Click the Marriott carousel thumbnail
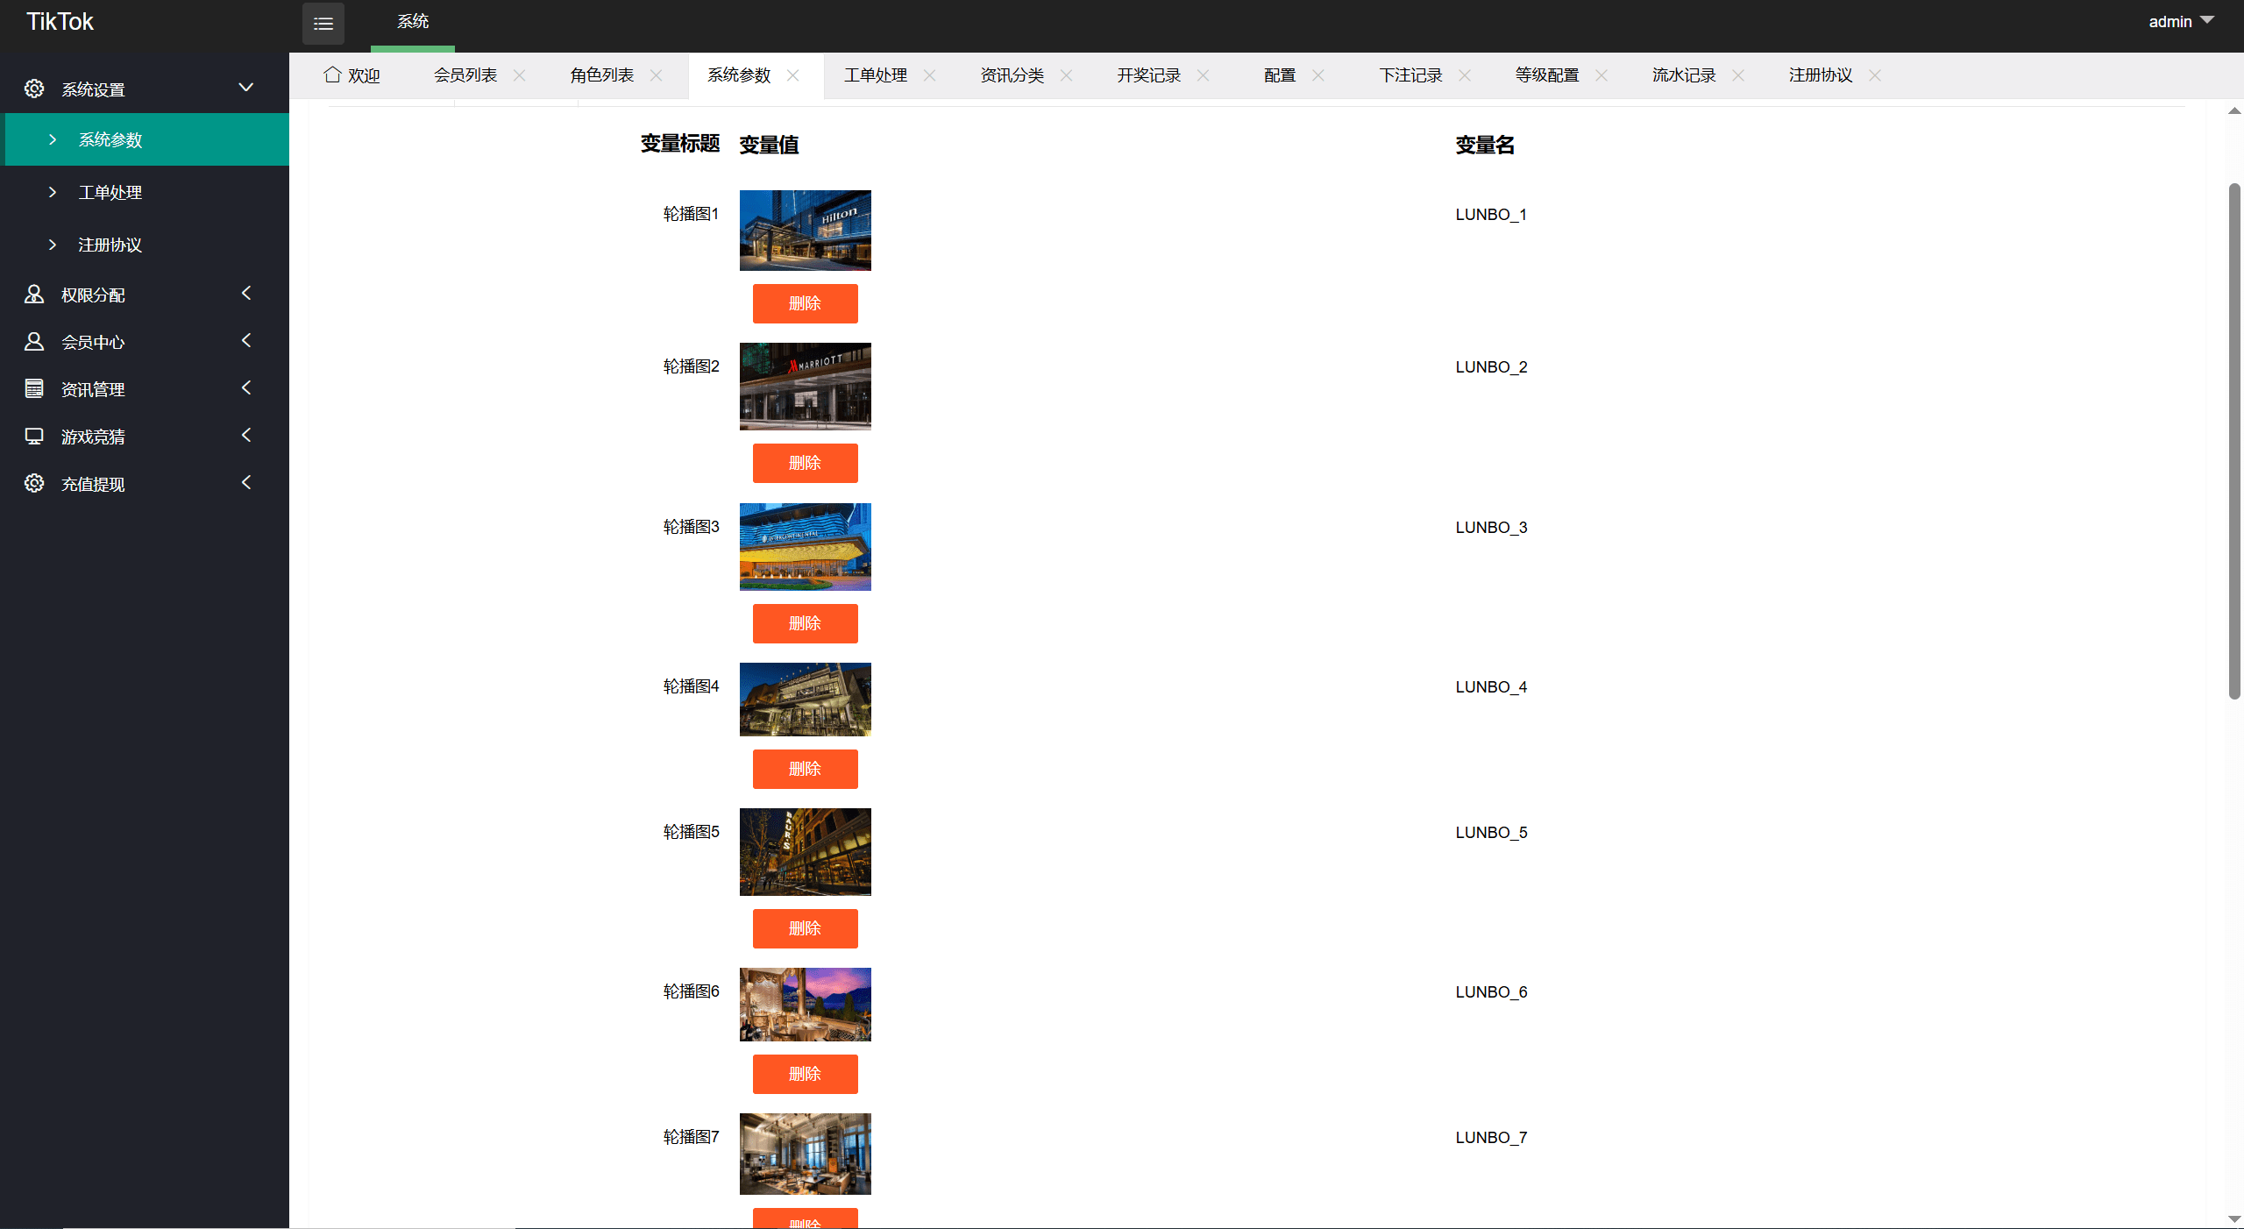This screenshot has width=2244, height=1229. coord(805,386)
